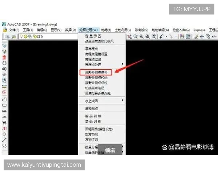Click the second layer toolbar icon beside it
Screen dimensions: 218x174
[13, 37]
